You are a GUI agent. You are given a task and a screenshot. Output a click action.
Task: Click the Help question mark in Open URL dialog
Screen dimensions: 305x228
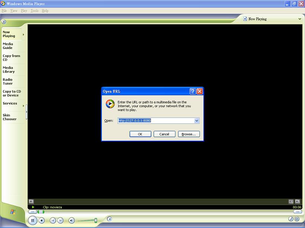click(193, 91)
